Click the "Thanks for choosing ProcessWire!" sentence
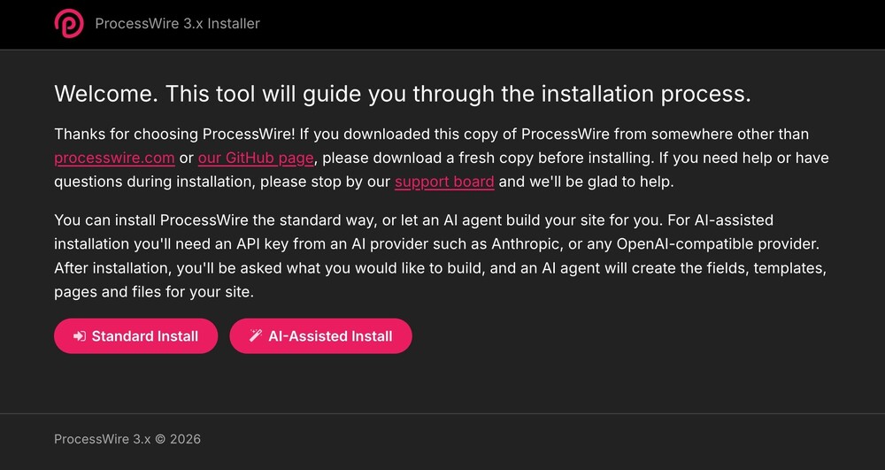This screenshot has height=470, width=885. [175, 135]
